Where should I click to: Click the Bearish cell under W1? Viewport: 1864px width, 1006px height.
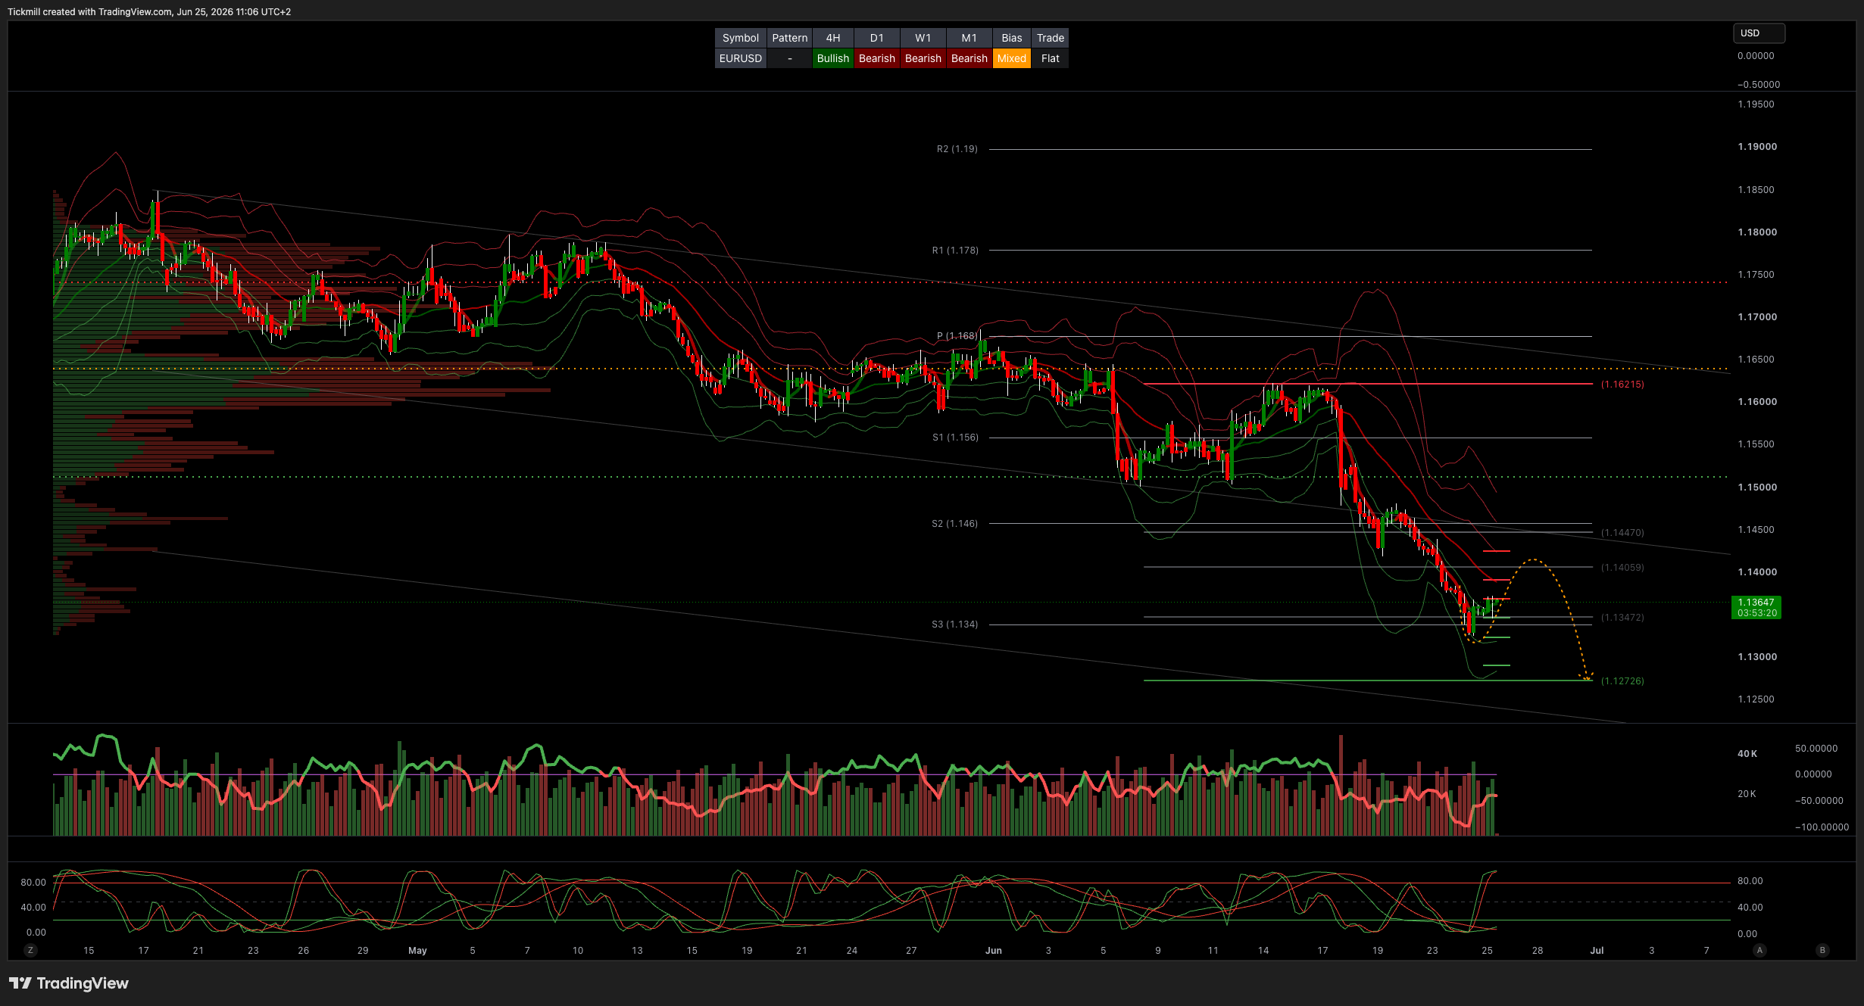click(923, 58)
